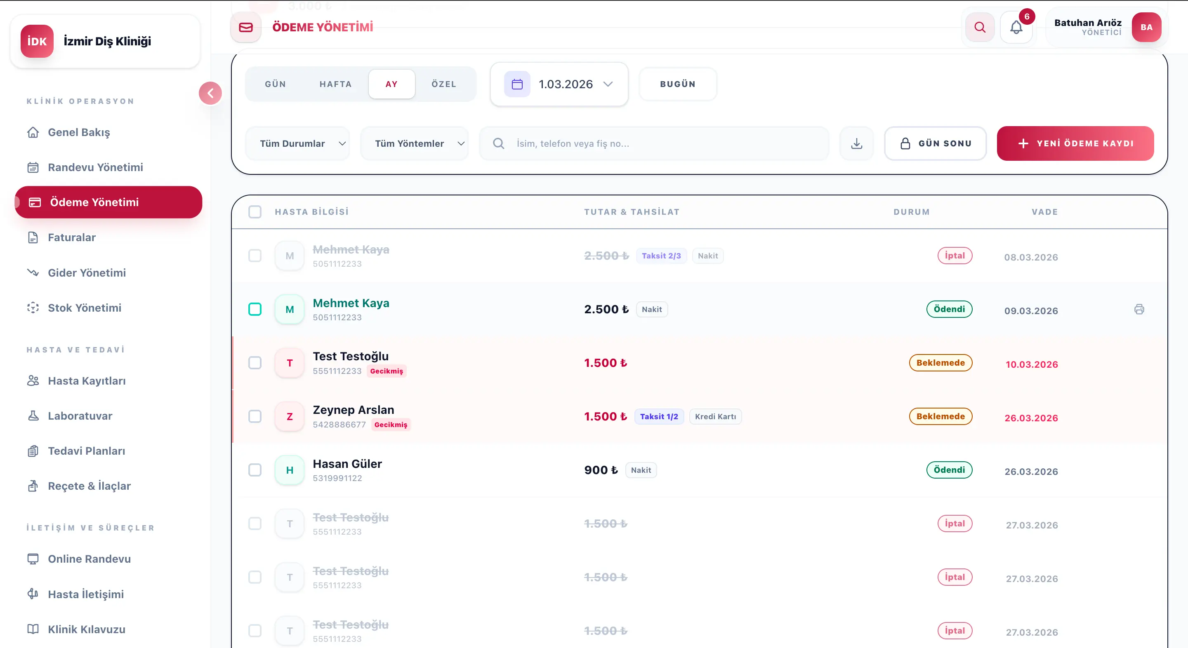Viewport: 1188px width, 648px height.
Task: Click the calendar icon beside date
Action: 517,85
